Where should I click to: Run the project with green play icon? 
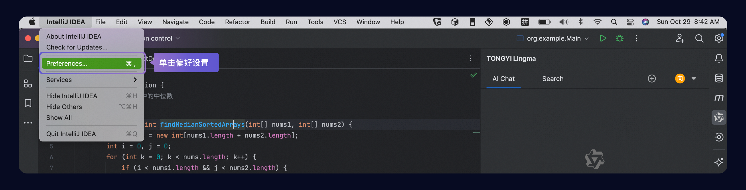(603, 38)
